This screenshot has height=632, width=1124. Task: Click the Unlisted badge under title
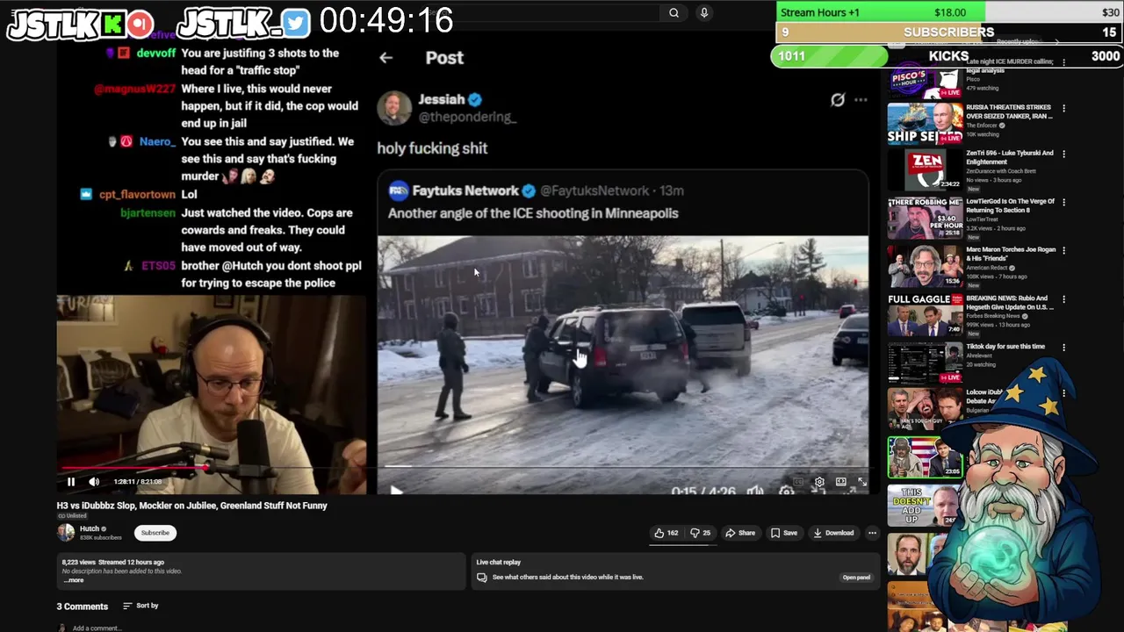click(x=72, y=516)
